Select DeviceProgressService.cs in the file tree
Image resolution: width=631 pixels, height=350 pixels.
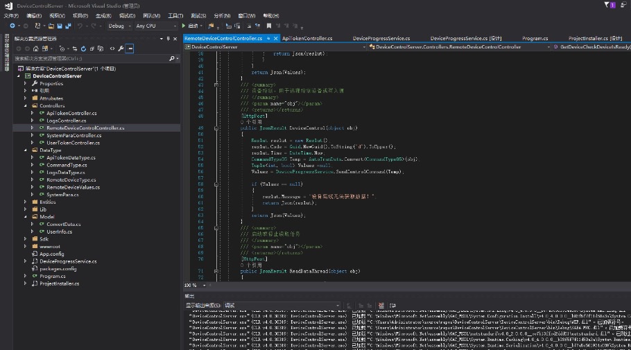tap(68, 261)
